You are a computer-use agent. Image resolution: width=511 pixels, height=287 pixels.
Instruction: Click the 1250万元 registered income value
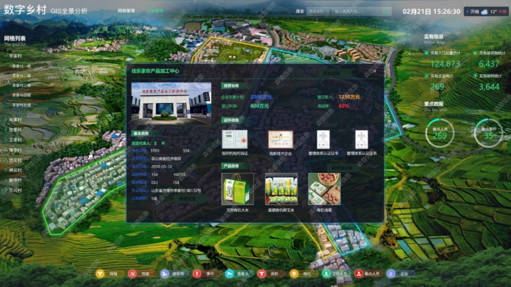pos(349,97)
